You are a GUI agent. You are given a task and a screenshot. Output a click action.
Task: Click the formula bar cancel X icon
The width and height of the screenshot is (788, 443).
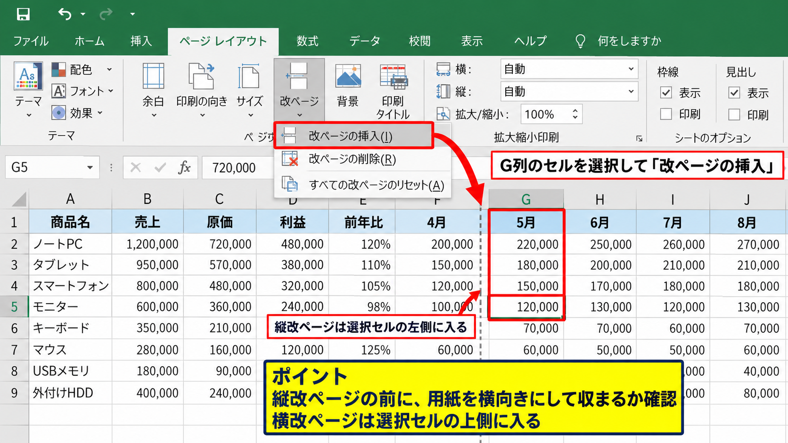[x=136, y=167]
